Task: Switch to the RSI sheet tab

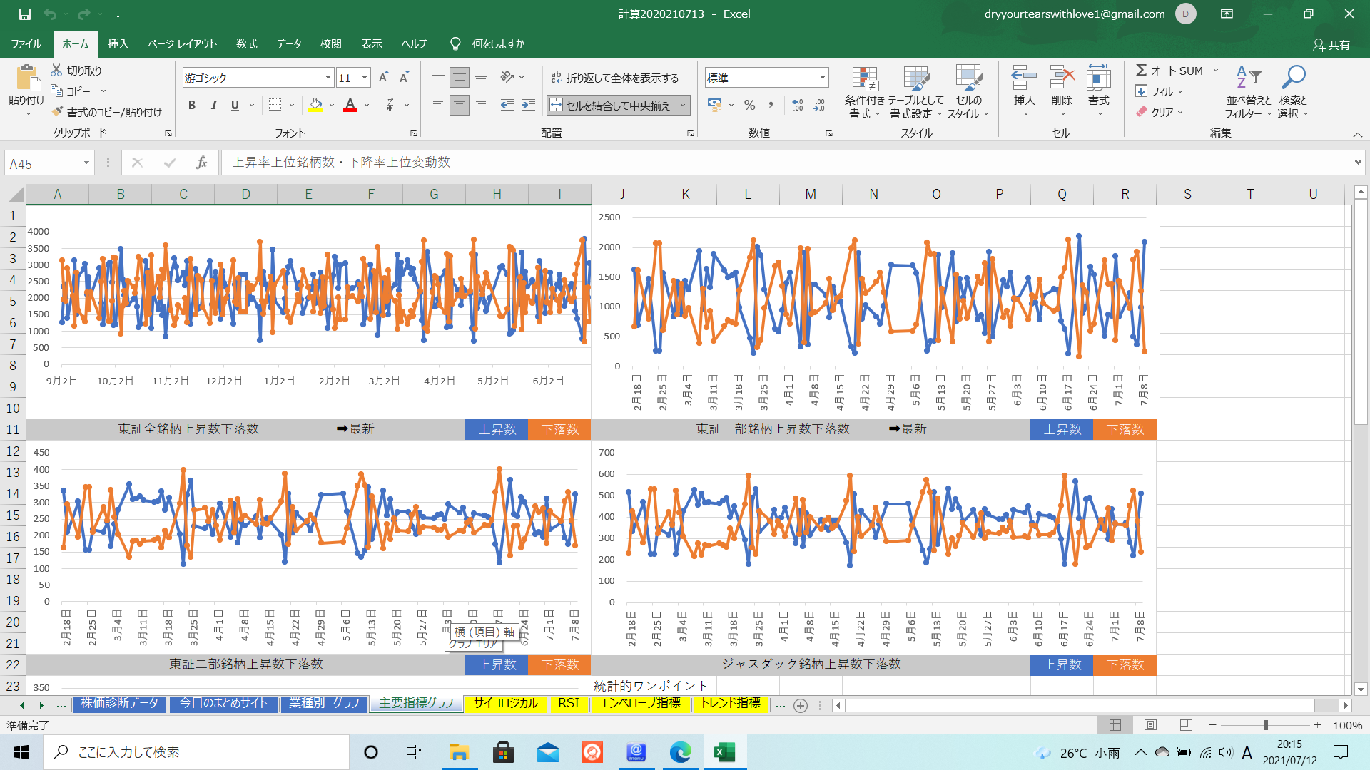Action: pos(568,703)
